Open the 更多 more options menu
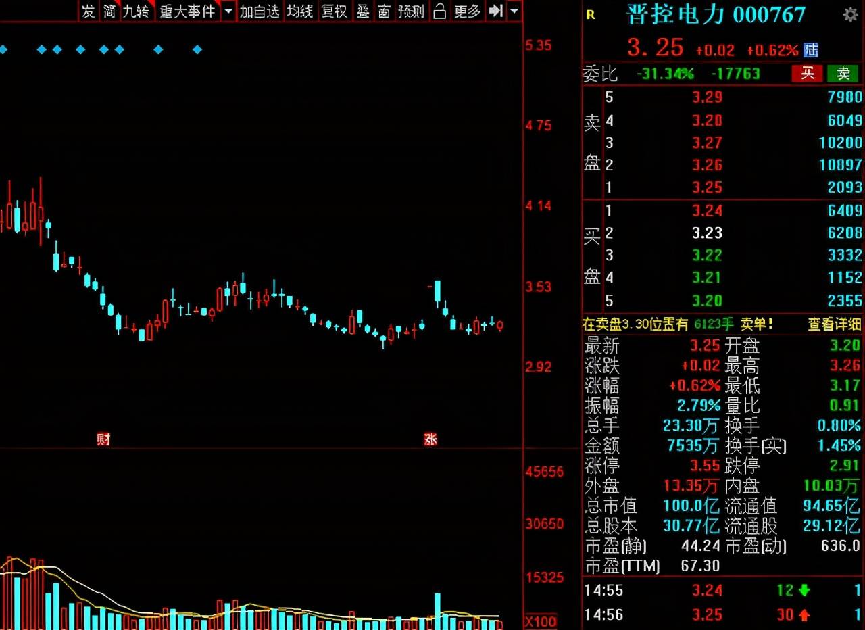This screenshot has height=630, width=865. coord(467,11)
